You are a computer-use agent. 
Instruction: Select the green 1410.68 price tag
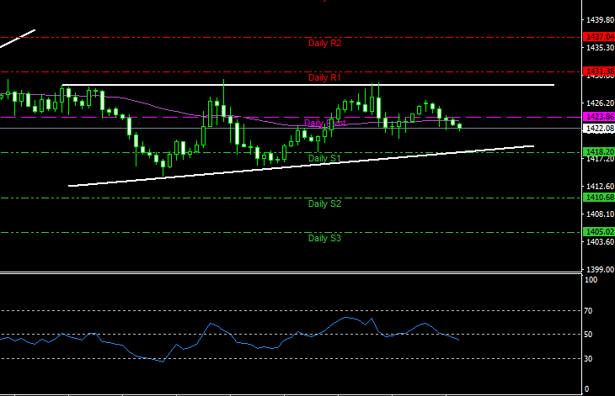coord(599,198)
